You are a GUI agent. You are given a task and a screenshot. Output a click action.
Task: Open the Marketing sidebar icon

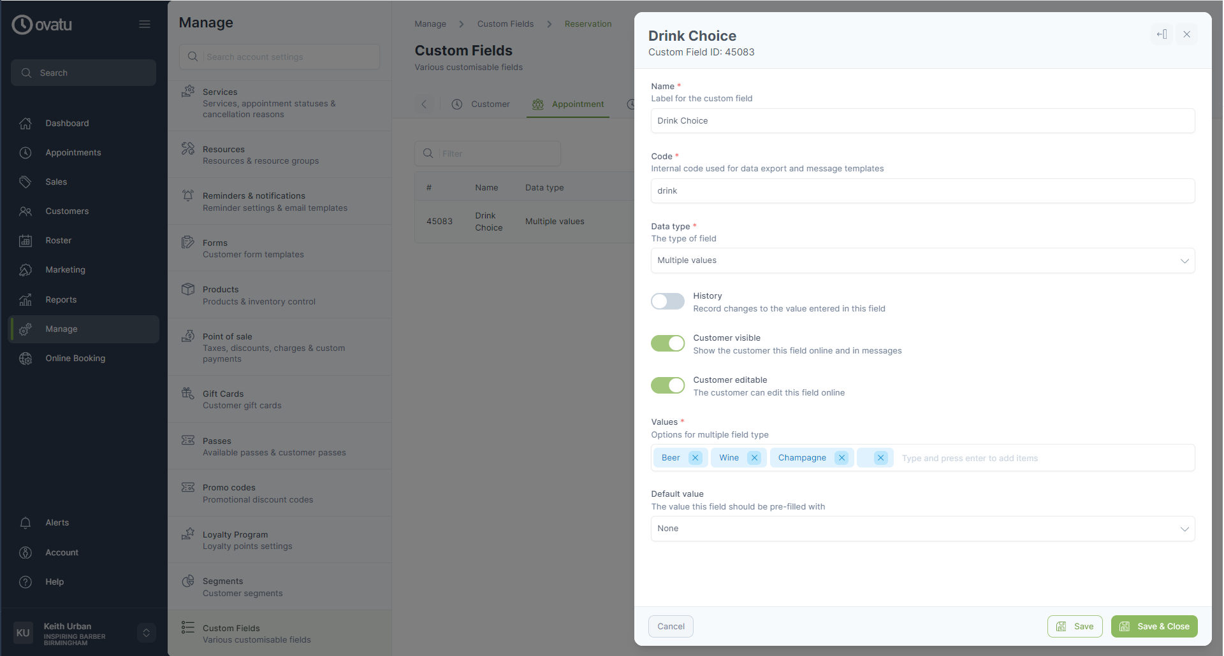[25, 270]
